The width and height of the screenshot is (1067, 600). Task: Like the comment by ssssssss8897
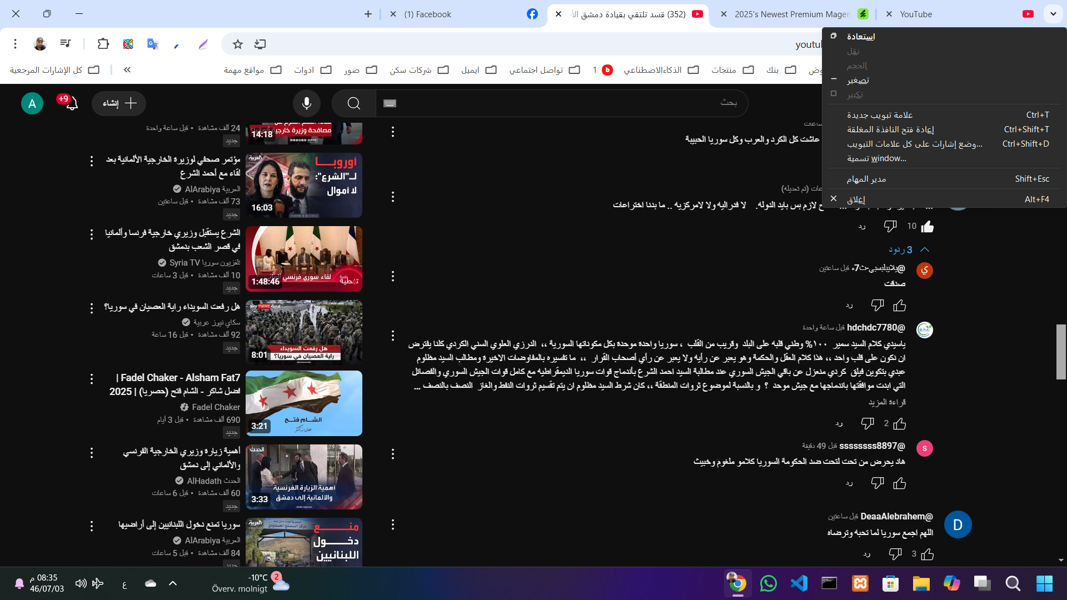(x=900, y=483)
